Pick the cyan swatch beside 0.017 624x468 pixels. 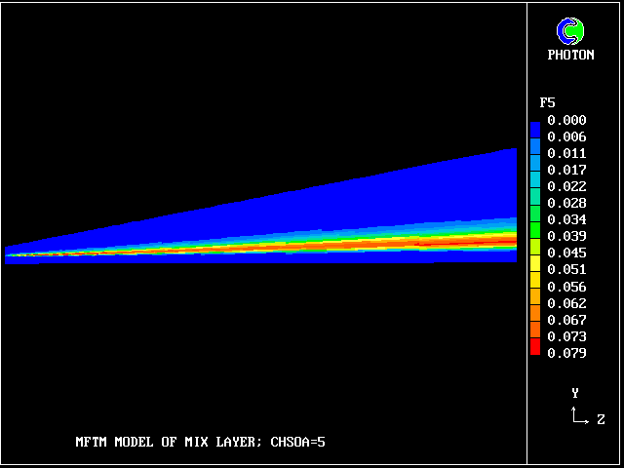click(x=534, y=170)
